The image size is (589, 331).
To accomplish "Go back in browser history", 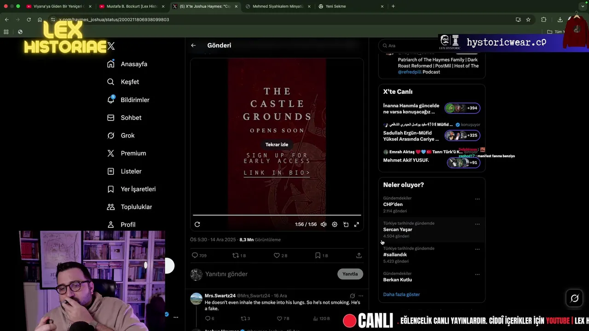I will [6, 20].
